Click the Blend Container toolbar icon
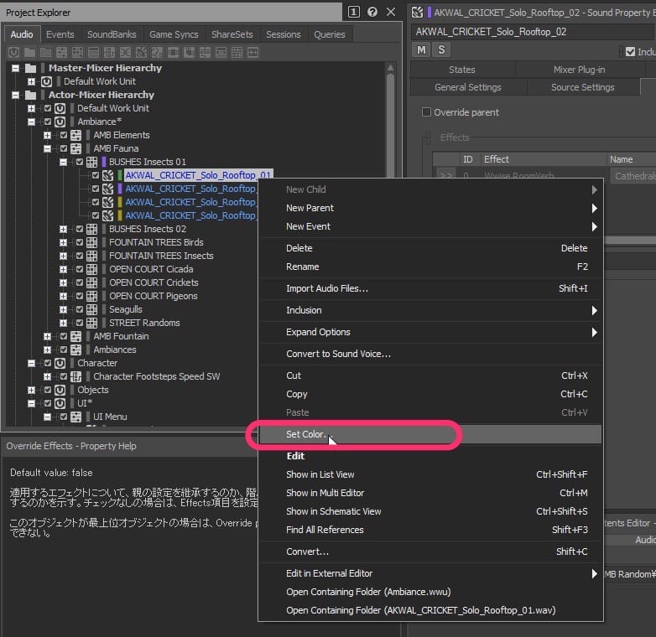 tap(125, 52)
